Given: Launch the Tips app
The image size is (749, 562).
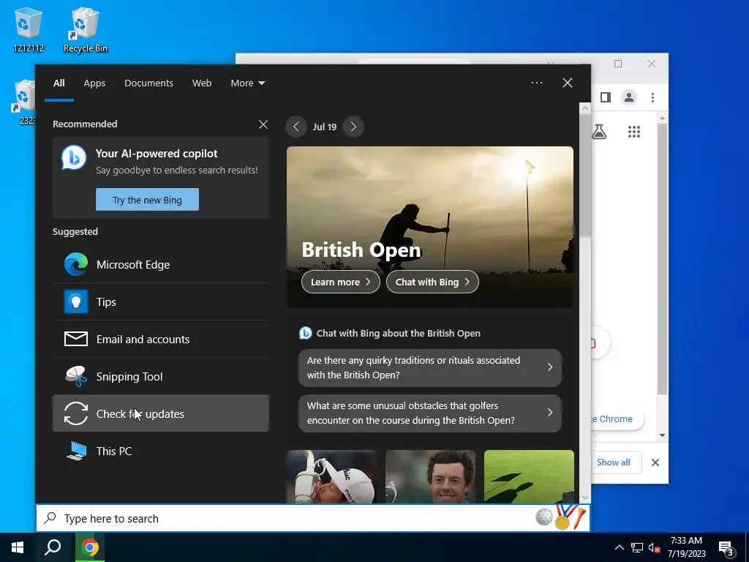Looking at the screenshot, I should pos(161,302).
